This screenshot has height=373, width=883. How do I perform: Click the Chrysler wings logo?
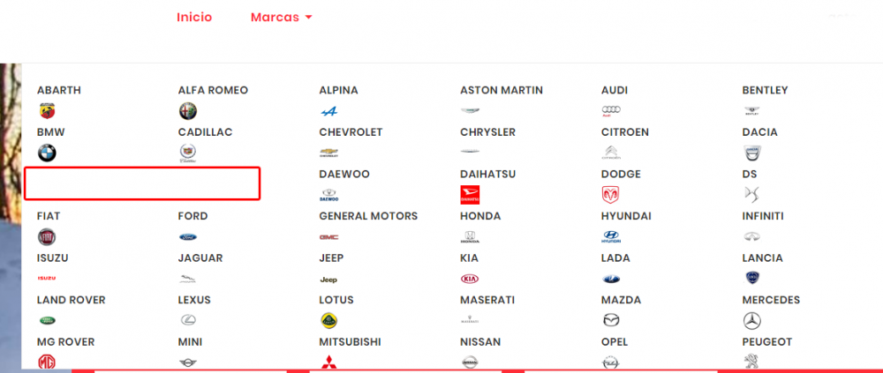pyautogui.click(x=470, y=152)
